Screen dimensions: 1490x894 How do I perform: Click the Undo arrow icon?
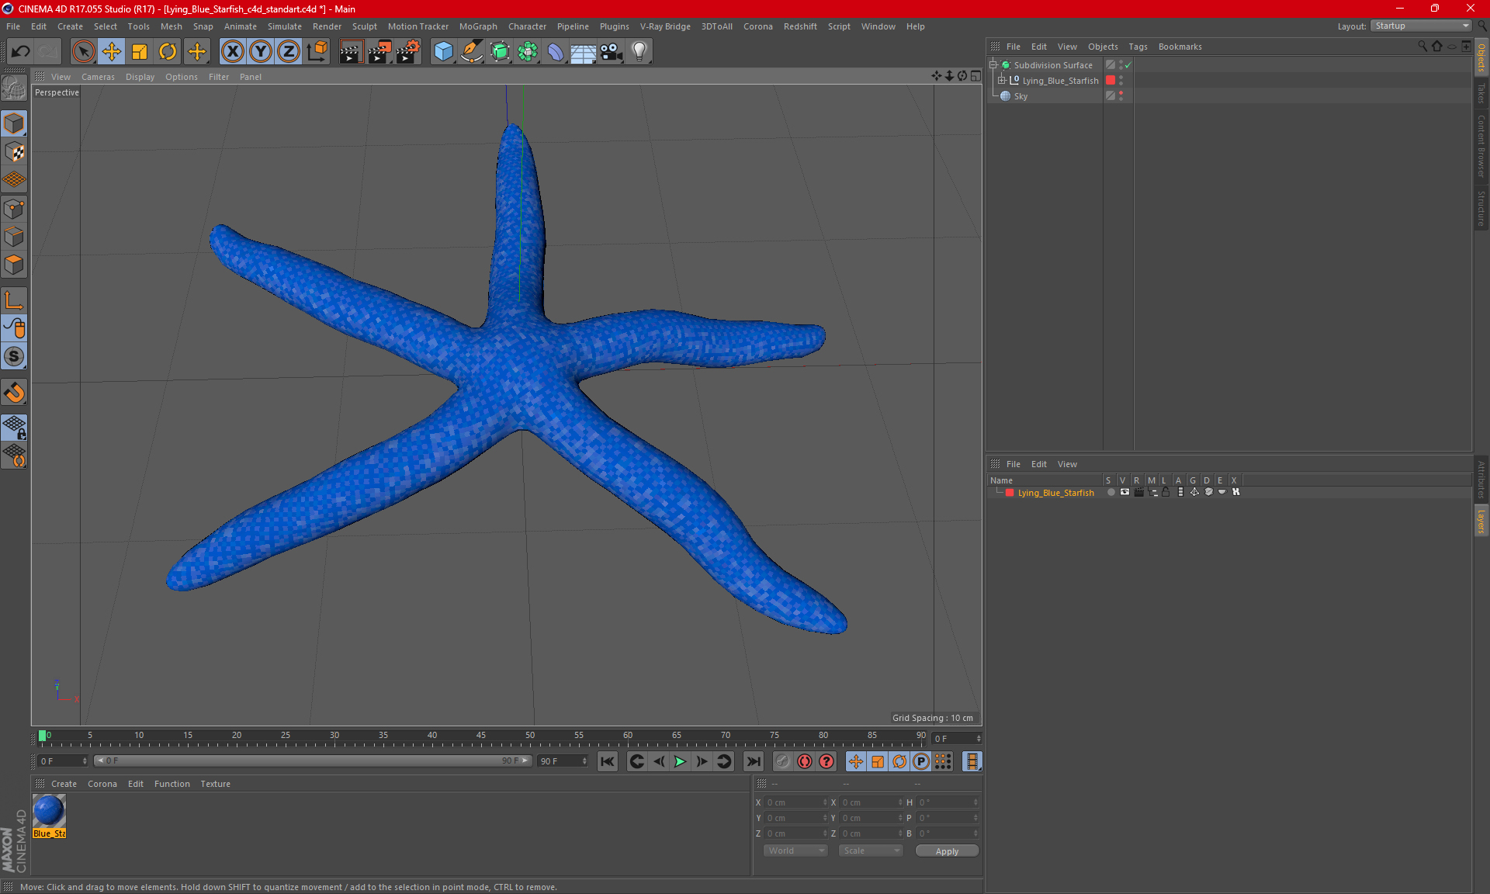tap(21, 52)
